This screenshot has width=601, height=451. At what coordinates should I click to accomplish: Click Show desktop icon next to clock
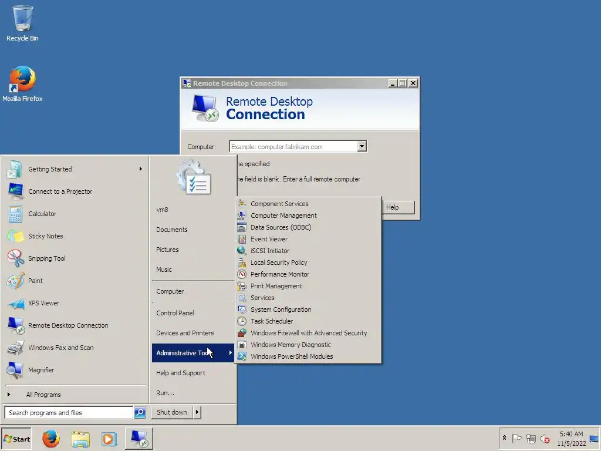(594, 439)
